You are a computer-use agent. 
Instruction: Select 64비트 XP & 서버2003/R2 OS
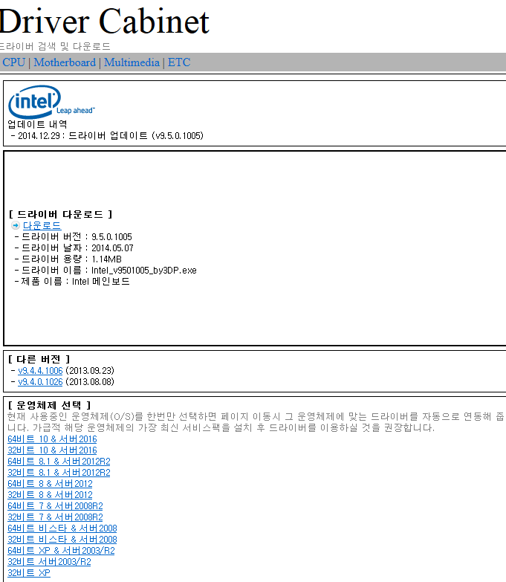click(x=61, y=551)
